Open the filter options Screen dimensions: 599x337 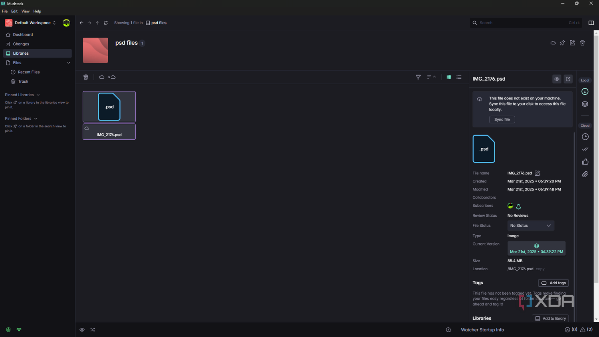[x=419, y=77]
